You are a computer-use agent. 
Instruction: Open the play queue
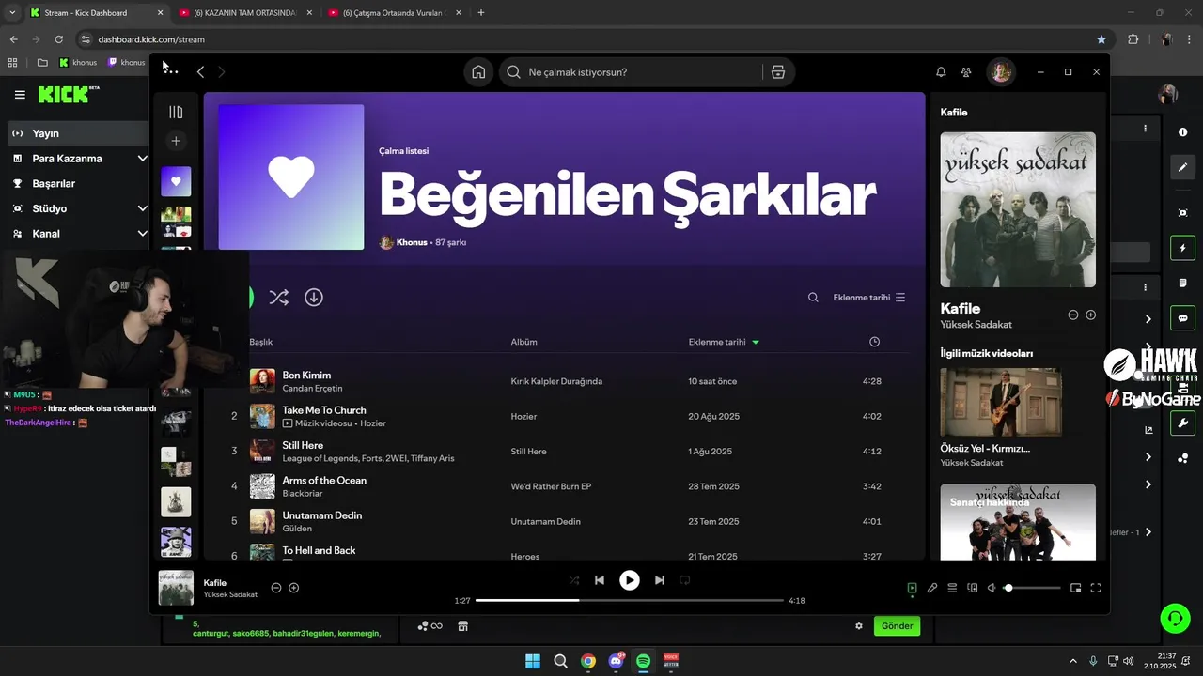pyautogui.click(x=952, y=588)
